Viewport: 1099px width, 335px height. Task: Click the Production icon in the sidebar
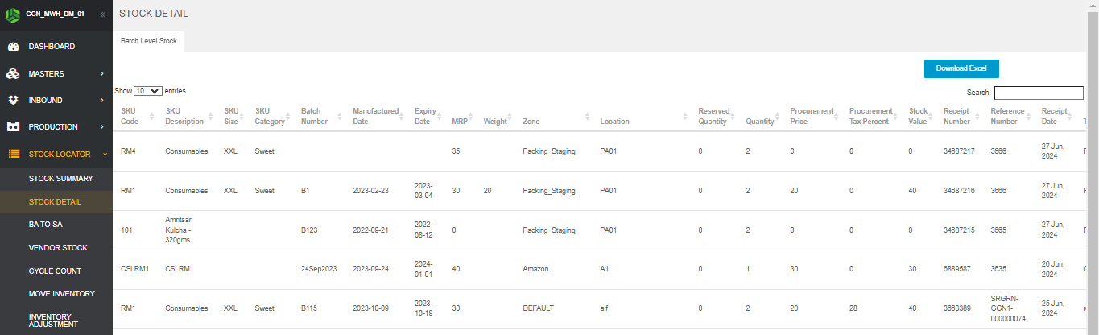coord(13,127)
